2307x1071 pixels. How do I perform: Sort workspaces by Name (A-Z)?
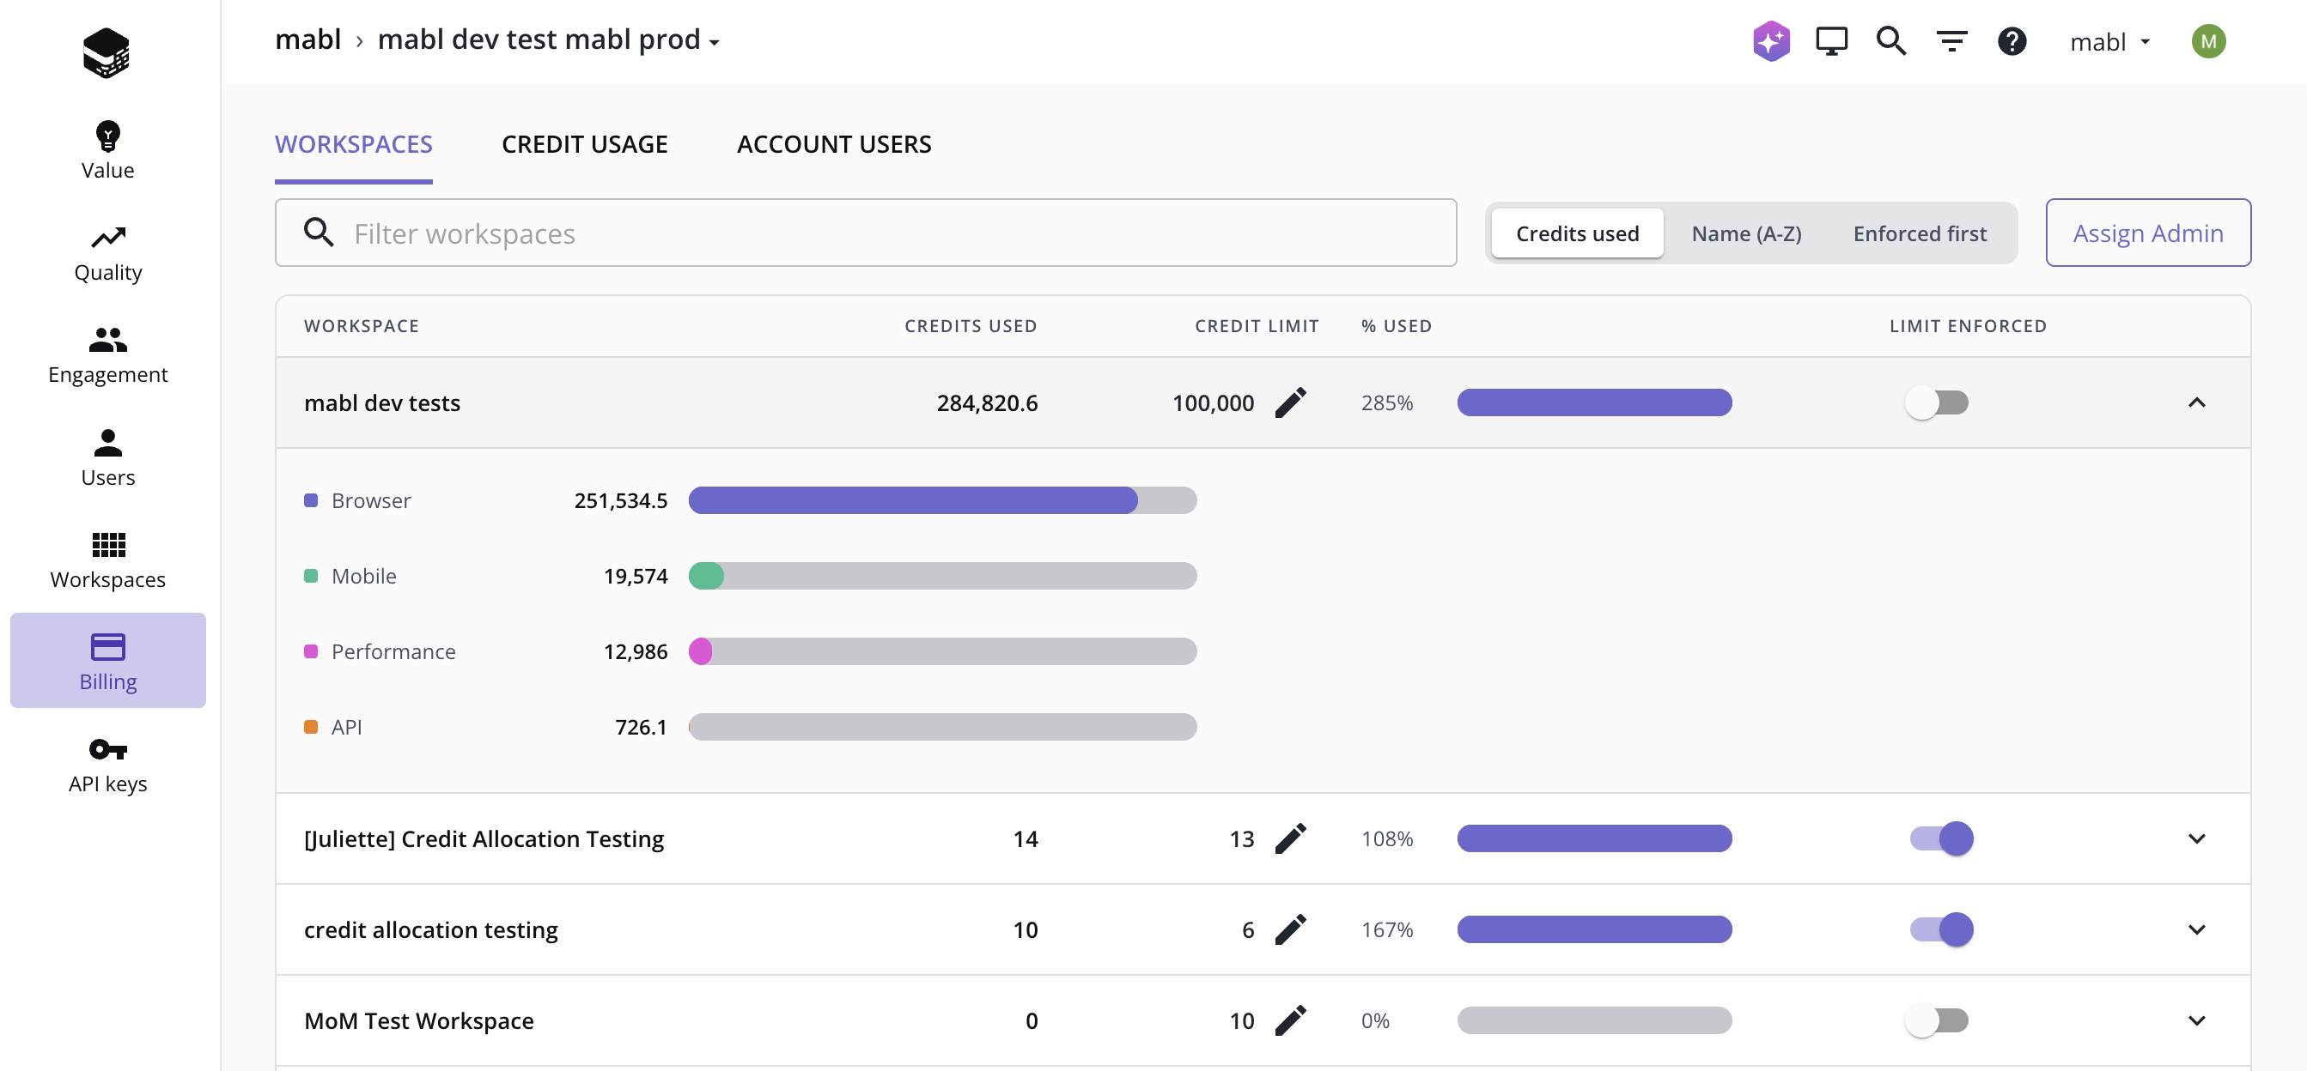click(1746, 233)
